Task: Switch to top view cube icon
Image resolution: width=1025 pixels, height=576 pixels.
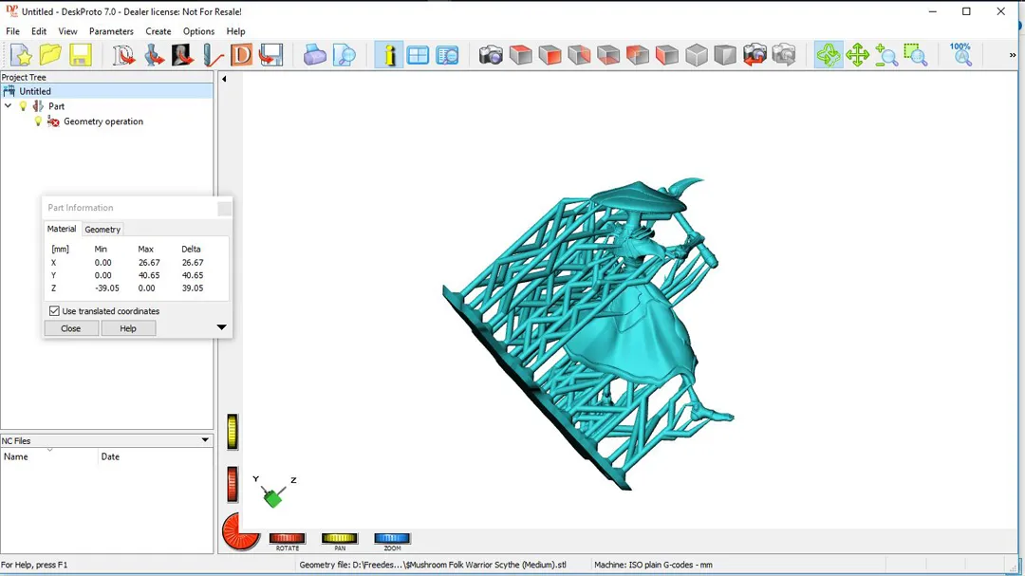Action: pos(520,55)
